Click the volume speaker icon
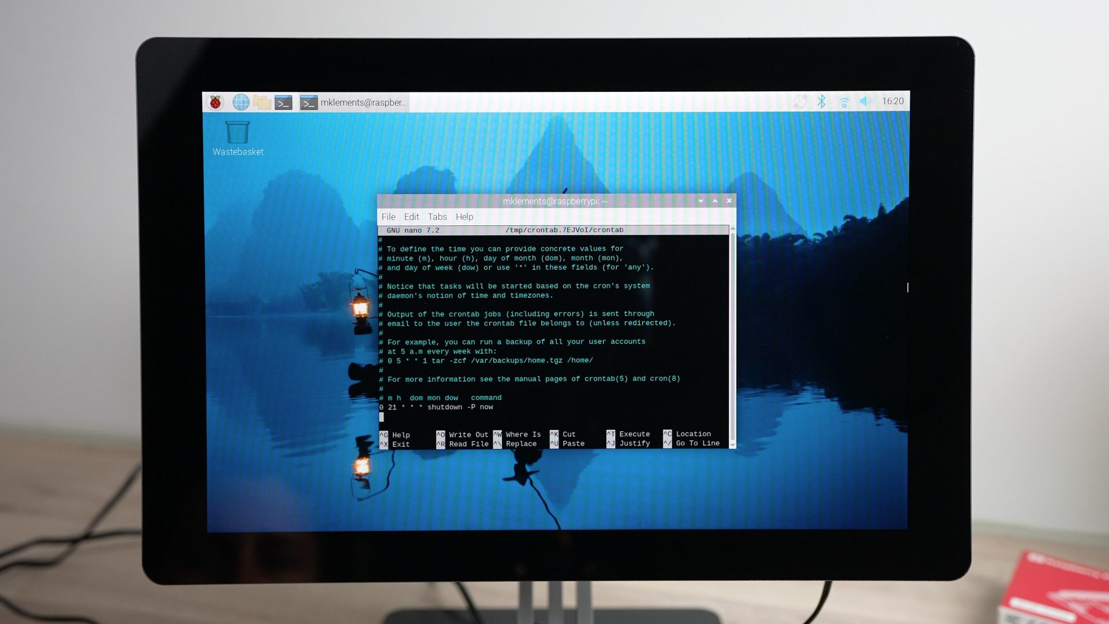Image resolution: width=1109 pixels, height=624 pixels. (x=865, y=102)
